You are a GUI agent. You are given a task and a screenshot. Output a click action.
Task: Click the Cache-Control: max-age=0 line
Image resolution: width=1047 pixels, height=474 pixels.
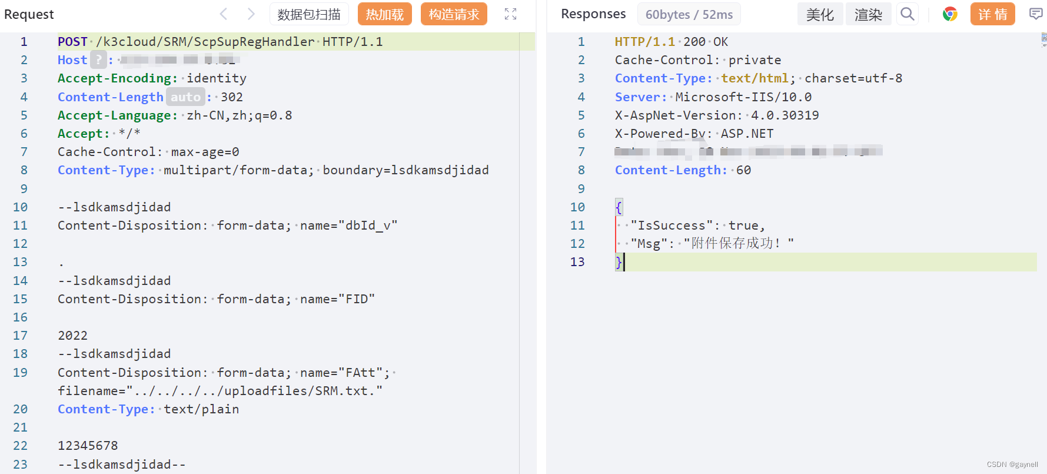pos(148,152)
